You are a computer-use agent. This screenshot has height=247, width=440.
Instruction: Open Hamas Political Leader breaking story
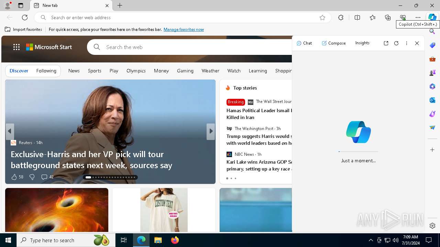click(x=259, y=114)
